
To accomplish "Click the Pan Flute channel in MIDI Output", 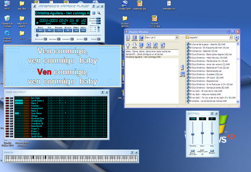I will 35,98.
